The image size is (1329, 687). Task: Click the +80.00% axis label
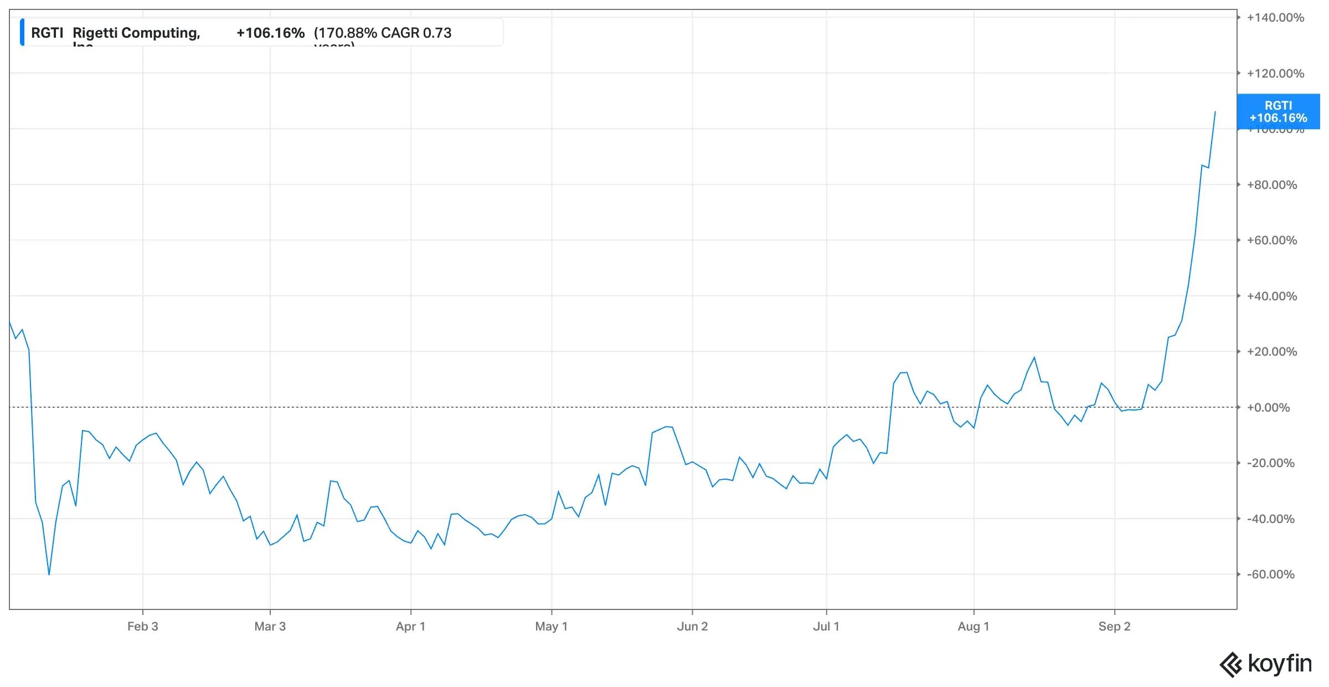click(x=1272, y=185)
